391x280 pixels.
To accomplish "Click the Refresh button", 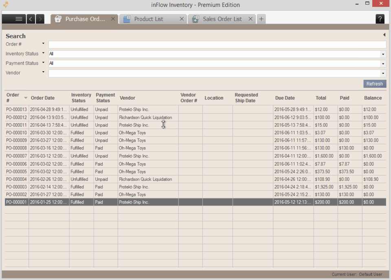I will (x=375, y=84).
